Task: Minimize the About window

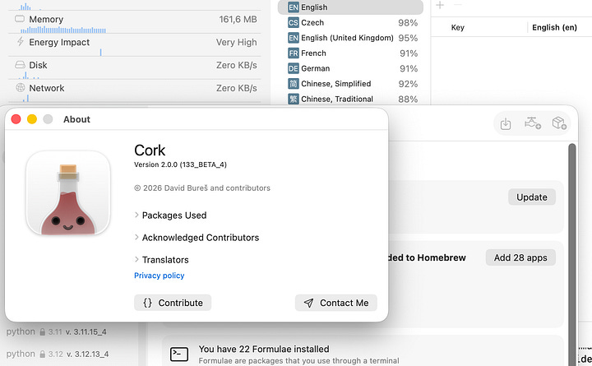Action: pyautogui.click(x=32, y=119)
